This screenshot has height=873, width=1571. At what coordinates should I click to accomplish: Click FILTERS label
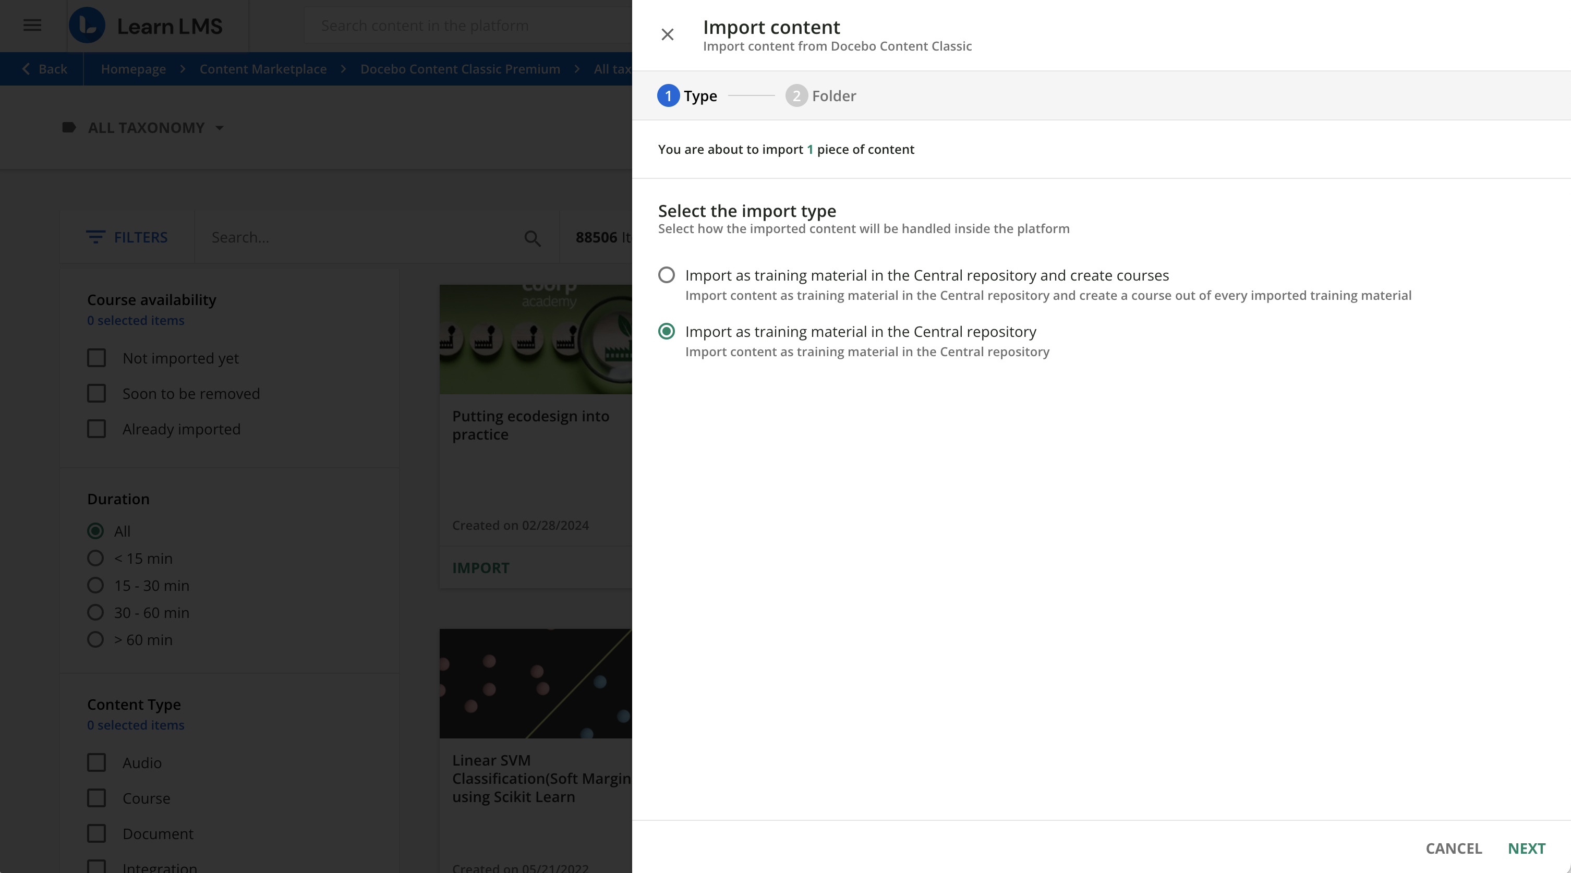(141, 237)
